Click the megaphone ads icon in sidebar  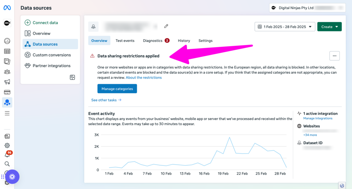pyautogui.click(x=7, y=82)
